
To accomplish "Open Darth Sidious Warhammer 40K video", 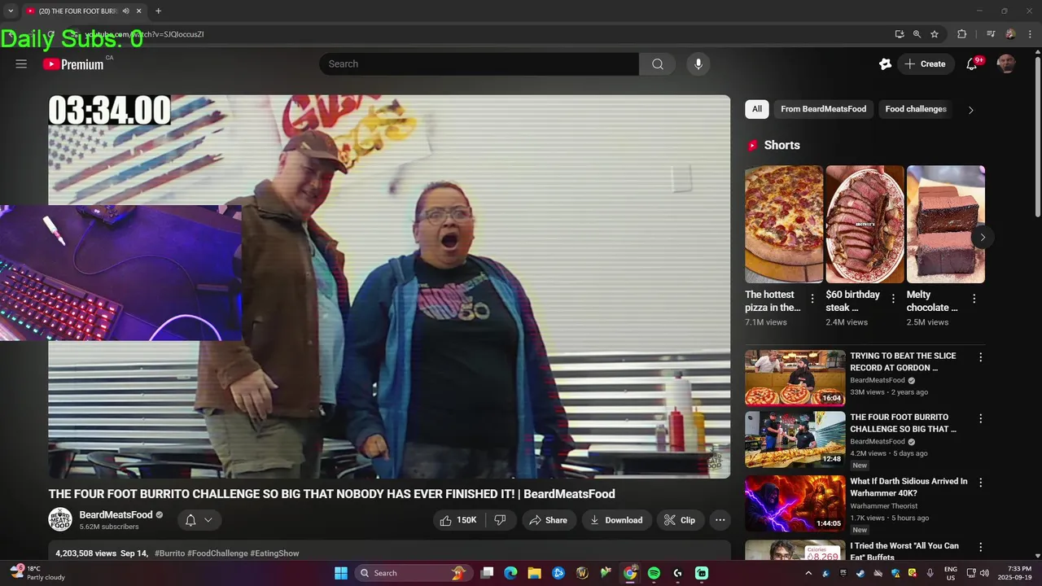I will (x=795, y=504).
